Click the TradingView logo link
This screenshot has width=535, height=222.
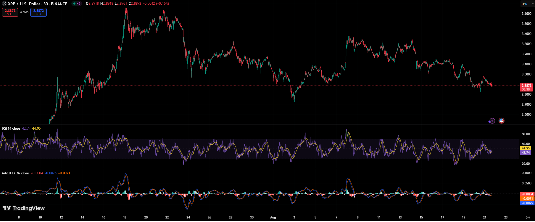click(24, 208)
